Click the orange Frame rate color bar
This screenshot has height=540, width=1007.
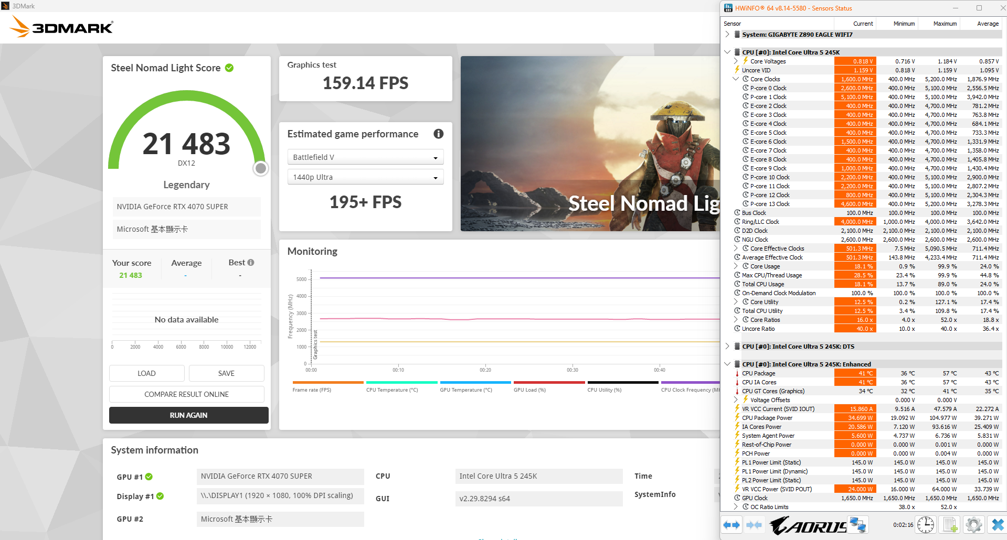(328, 382)
